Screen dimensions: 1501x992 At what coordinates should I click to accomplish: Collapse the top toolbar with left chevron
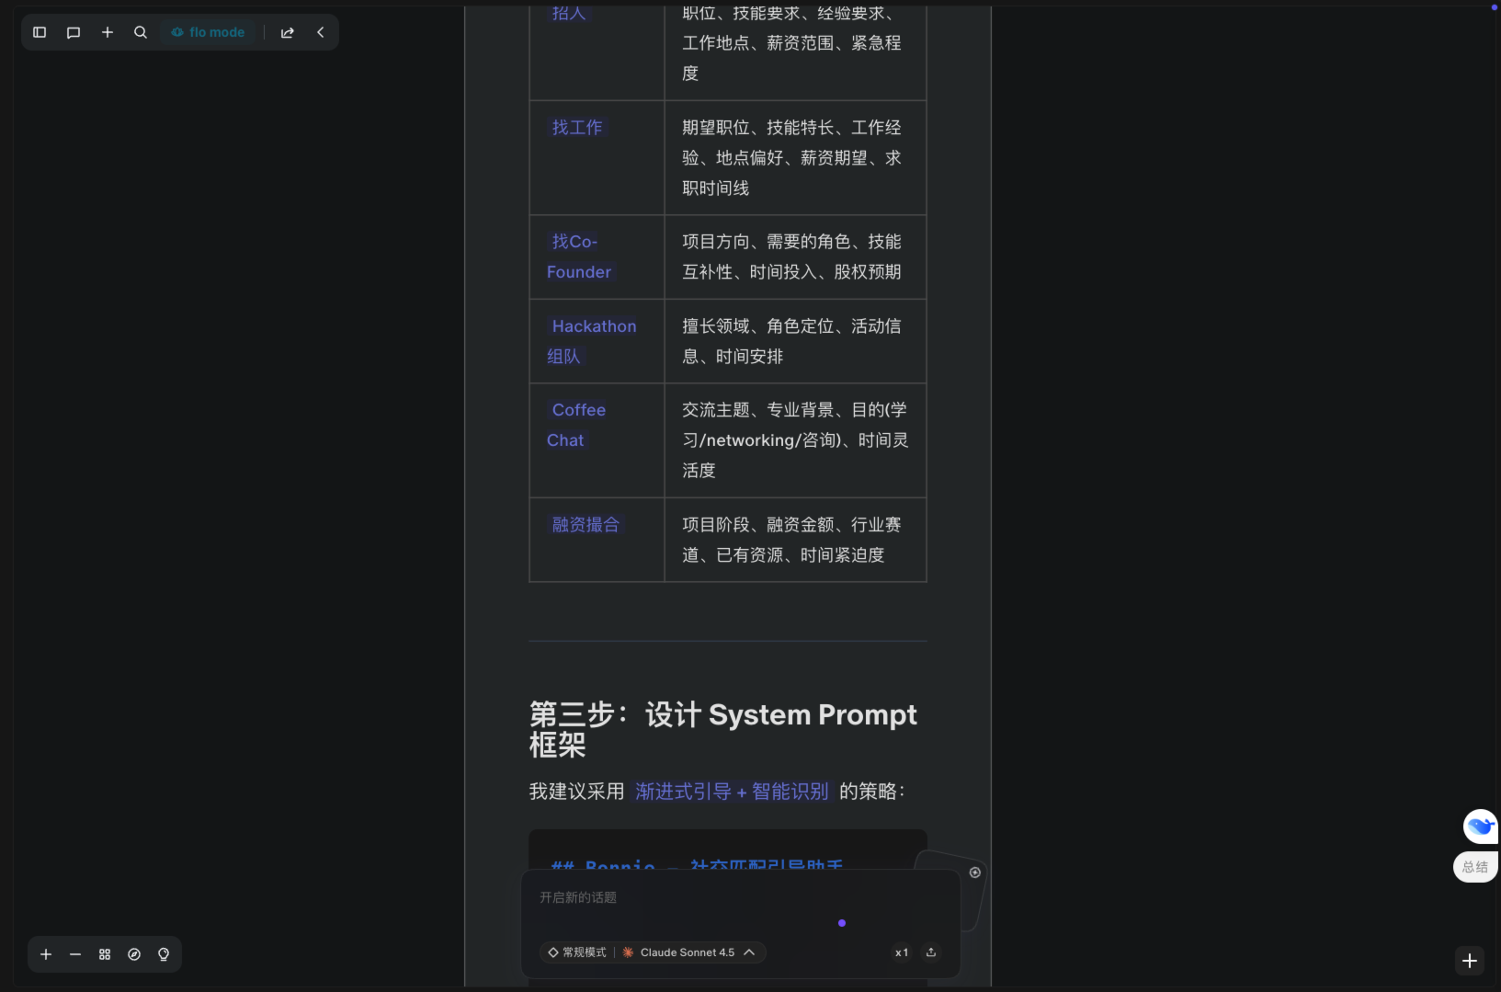(x=321, y=32)
